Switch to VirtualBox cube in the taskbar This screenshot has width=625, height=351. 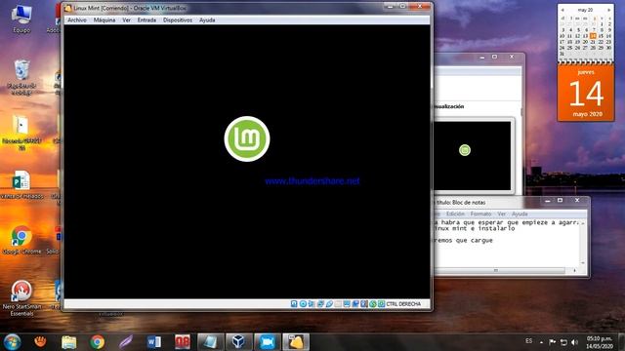(x=238, y=342)
